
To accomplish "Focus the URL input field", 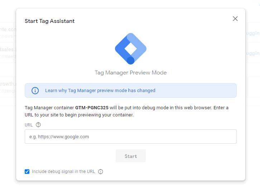I will [x=130, y=136].
